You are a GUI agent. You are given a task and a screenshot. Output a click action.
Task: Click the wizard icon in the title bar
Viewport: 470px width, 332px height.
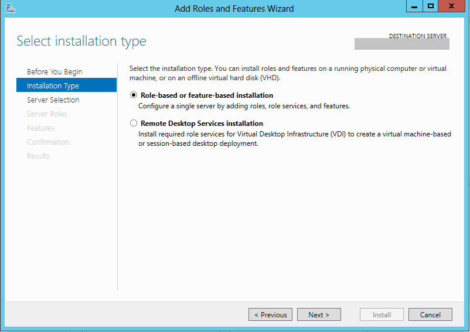(x=9, y=8)
